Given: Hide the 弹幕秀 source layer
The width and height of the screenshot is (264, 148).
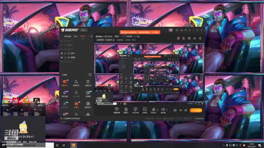Looking at the screenshot, I should pyautogui.click(x=62, y=57).
